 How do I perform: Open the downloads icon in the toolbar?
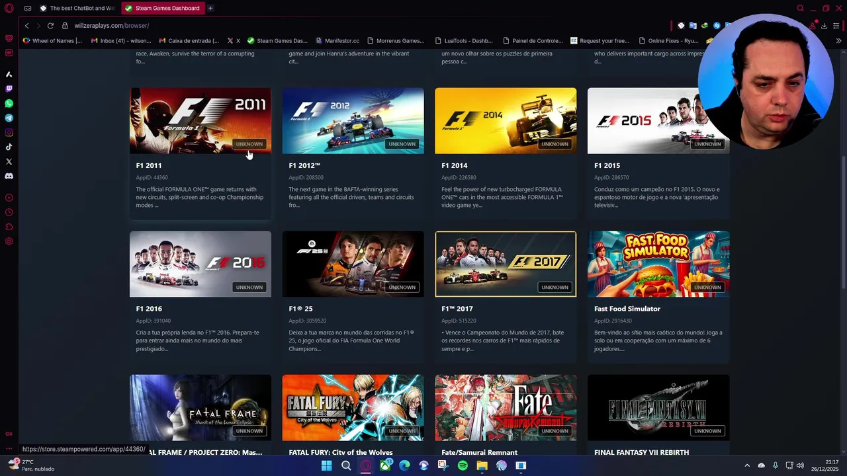(824, 25)
